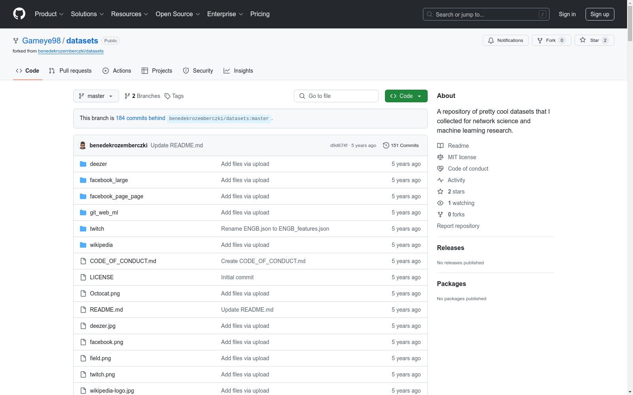Click the fork icon in Fork button
This screenshot has width=633, height=395.
pyautogui.click(x=540, y=40)
